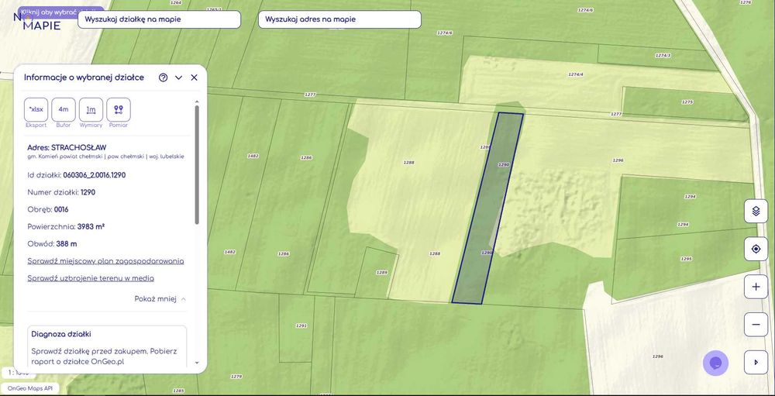
Task: Select parcel 1295 on the map
Action: coord(686,259)
